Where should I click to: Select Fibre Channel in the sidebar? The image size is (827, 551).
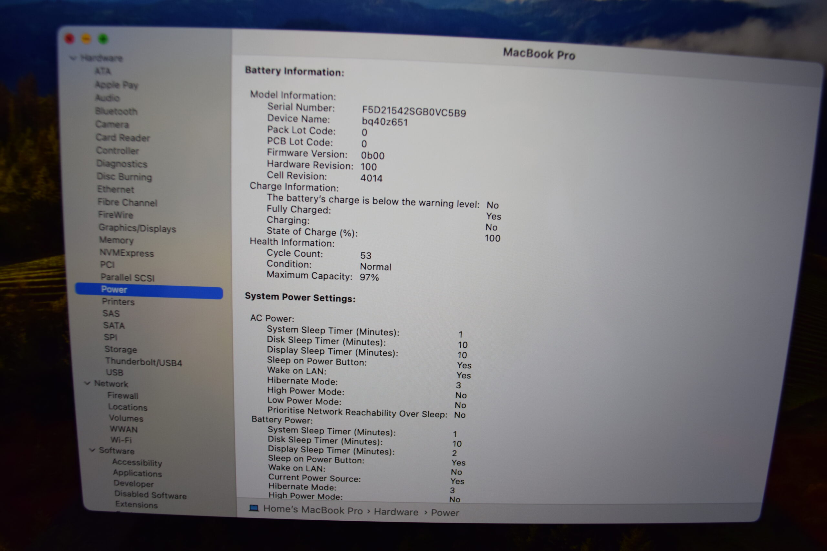128,202
